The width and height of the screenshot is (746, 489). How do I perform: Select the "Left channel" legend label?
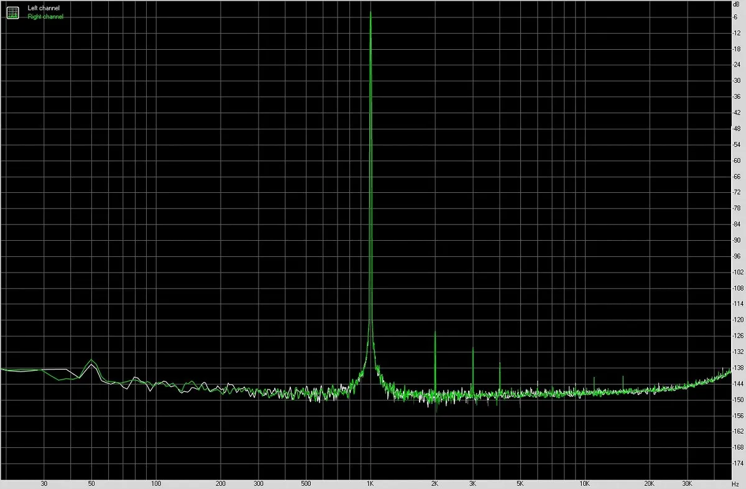44,8
